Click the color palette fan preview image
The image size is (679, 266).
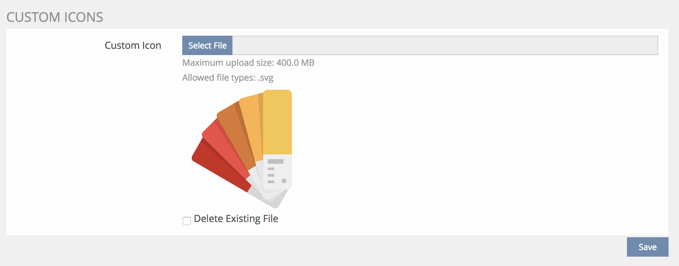pos(242,149)
